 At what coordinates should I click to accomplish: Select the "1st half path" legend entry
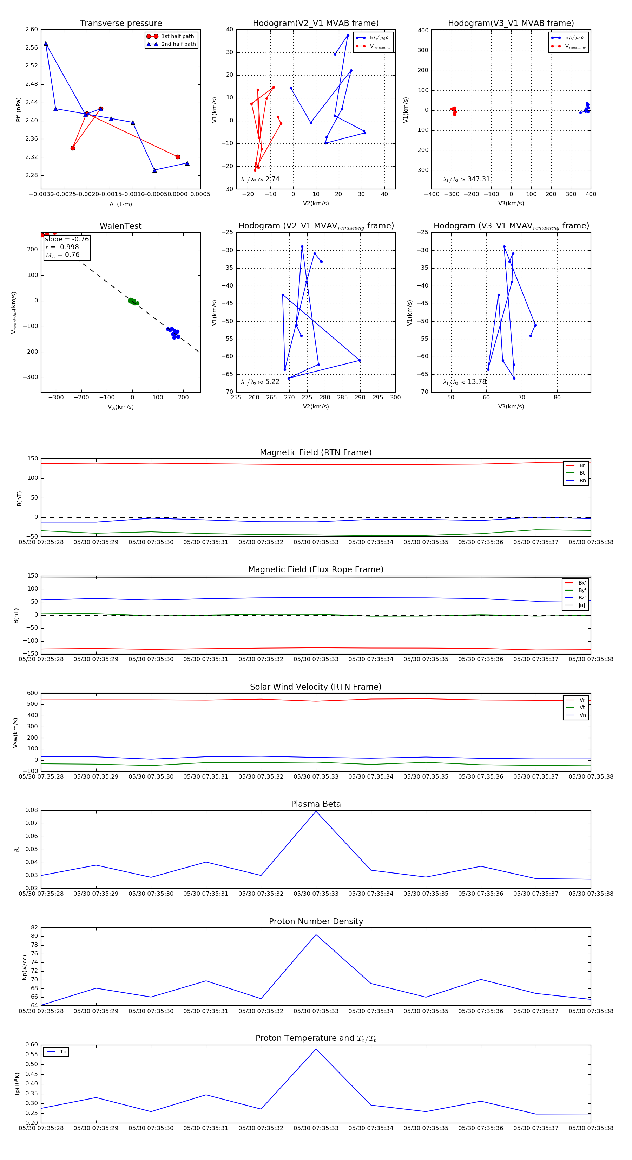171,37
